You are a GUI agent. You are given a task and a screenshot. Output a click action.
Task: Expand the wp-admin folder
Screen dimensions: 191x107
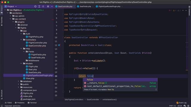click(x=10, y=16)
